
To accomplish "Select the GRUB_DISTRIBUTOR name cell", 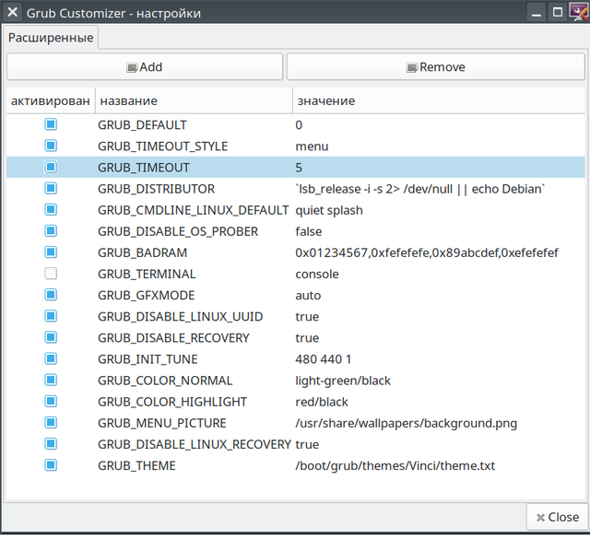I will [x=156, y=189].
